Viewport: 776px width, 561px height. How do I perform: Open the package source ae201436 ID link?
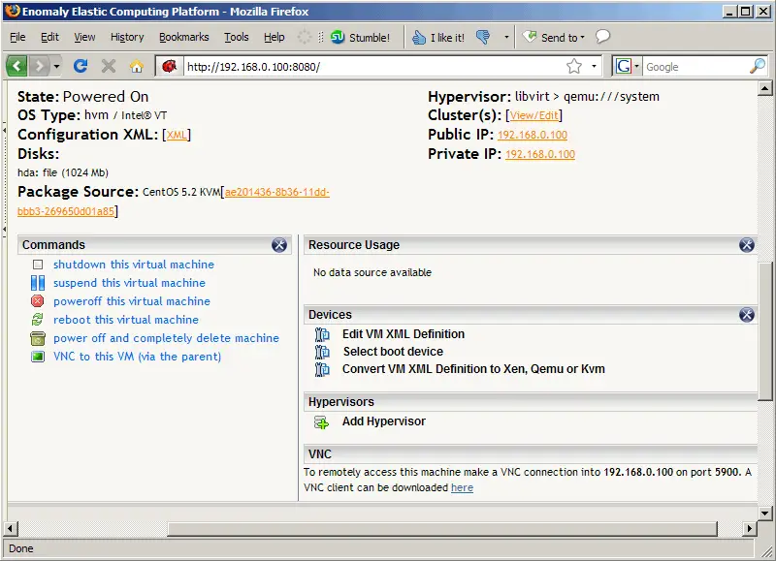(x=276, y=192)
